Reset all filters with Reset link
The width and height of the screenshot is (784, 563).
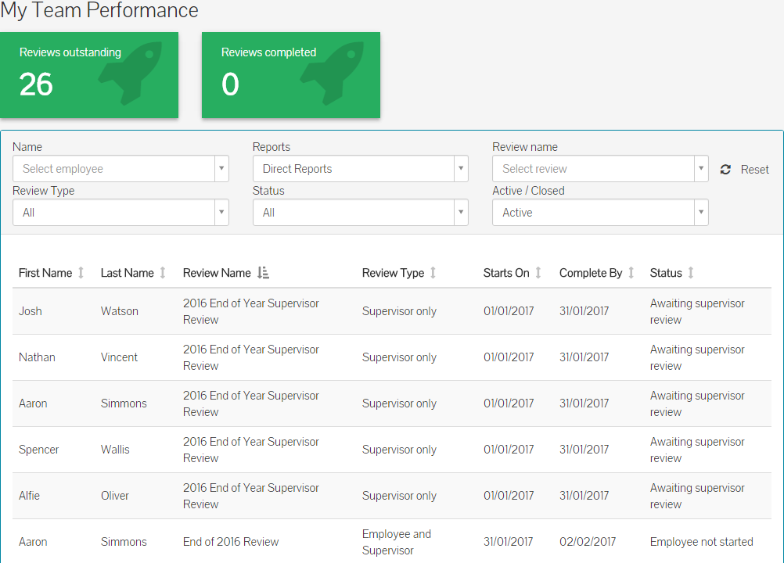coord(754,170)
